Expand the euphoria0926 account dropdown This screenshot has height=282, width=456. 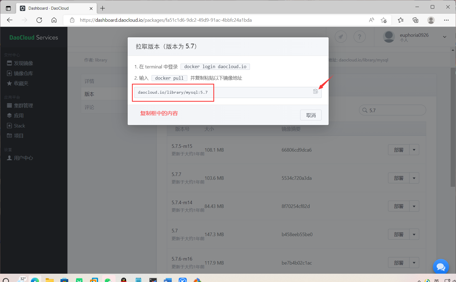click(445, 37)
